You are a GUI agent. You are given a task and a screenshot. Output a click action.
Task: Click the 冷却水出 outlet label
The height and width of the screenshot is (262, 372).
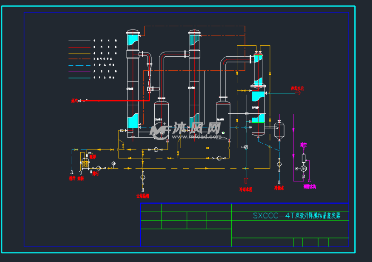point(297,88)
